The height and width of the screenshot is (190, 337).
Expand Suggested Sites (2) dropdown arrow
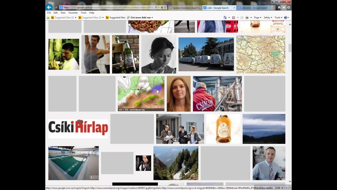pyautogui.click(x=103, y=18)
